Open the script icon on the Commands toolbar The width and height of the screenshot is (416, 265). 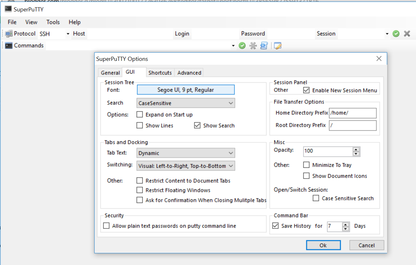tap(264, 46)
